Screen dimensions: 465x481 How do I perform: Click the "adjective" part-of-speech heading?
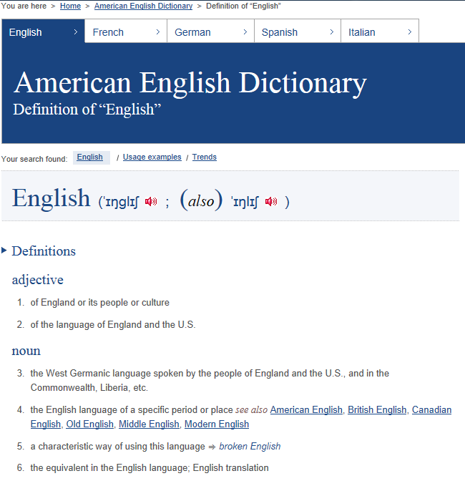click(38, 280)
